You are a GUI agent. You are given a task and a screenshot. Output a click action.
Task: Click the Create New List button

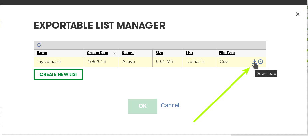pyautogui.click(x=58, y=74)
